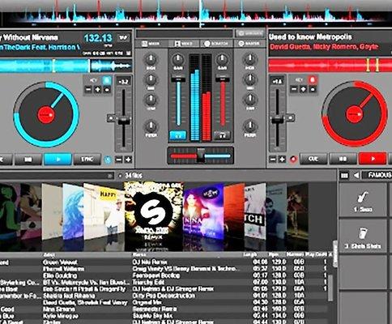Click the blue circular icon beside SYNC
This screenshot has height=324, width=392.
coord(108,160)
